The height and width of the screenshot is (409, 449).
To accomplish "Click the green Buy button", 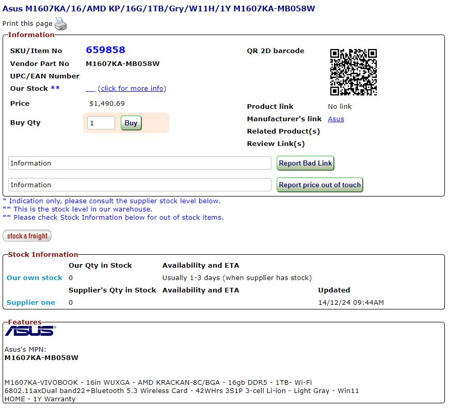I will pos(131,123).
